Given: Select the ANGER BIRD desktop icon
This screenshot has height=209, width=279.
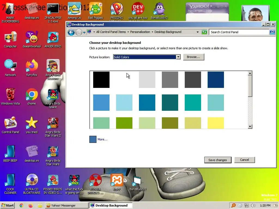Looking at the screenshot, I should (x=53, y=40).
